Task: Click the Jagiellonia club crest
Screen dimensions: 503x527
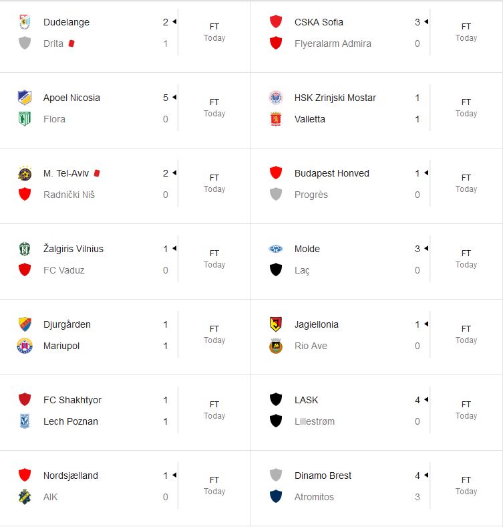Action: [276, 324]
